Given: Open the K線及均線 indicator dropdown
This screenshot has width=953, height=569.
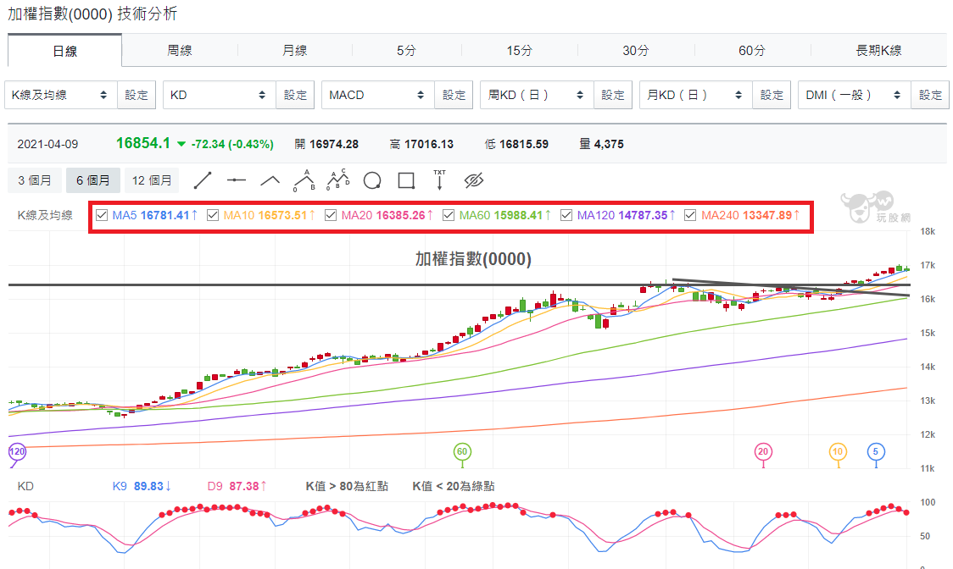Looking at the screenshot, I should [61, 95].
